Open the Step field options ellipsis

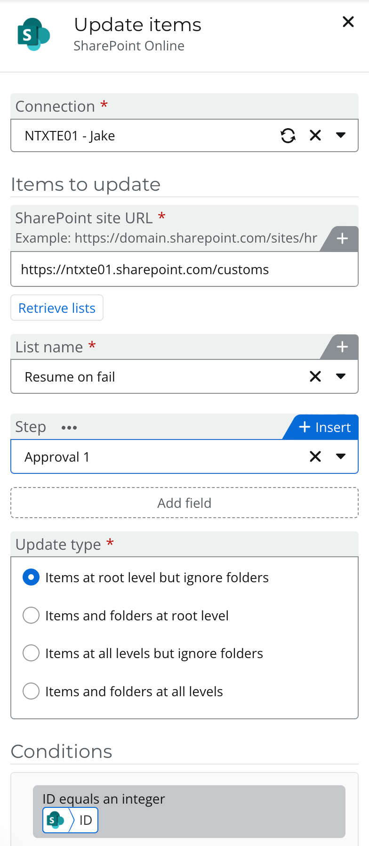tap(69, 428)
